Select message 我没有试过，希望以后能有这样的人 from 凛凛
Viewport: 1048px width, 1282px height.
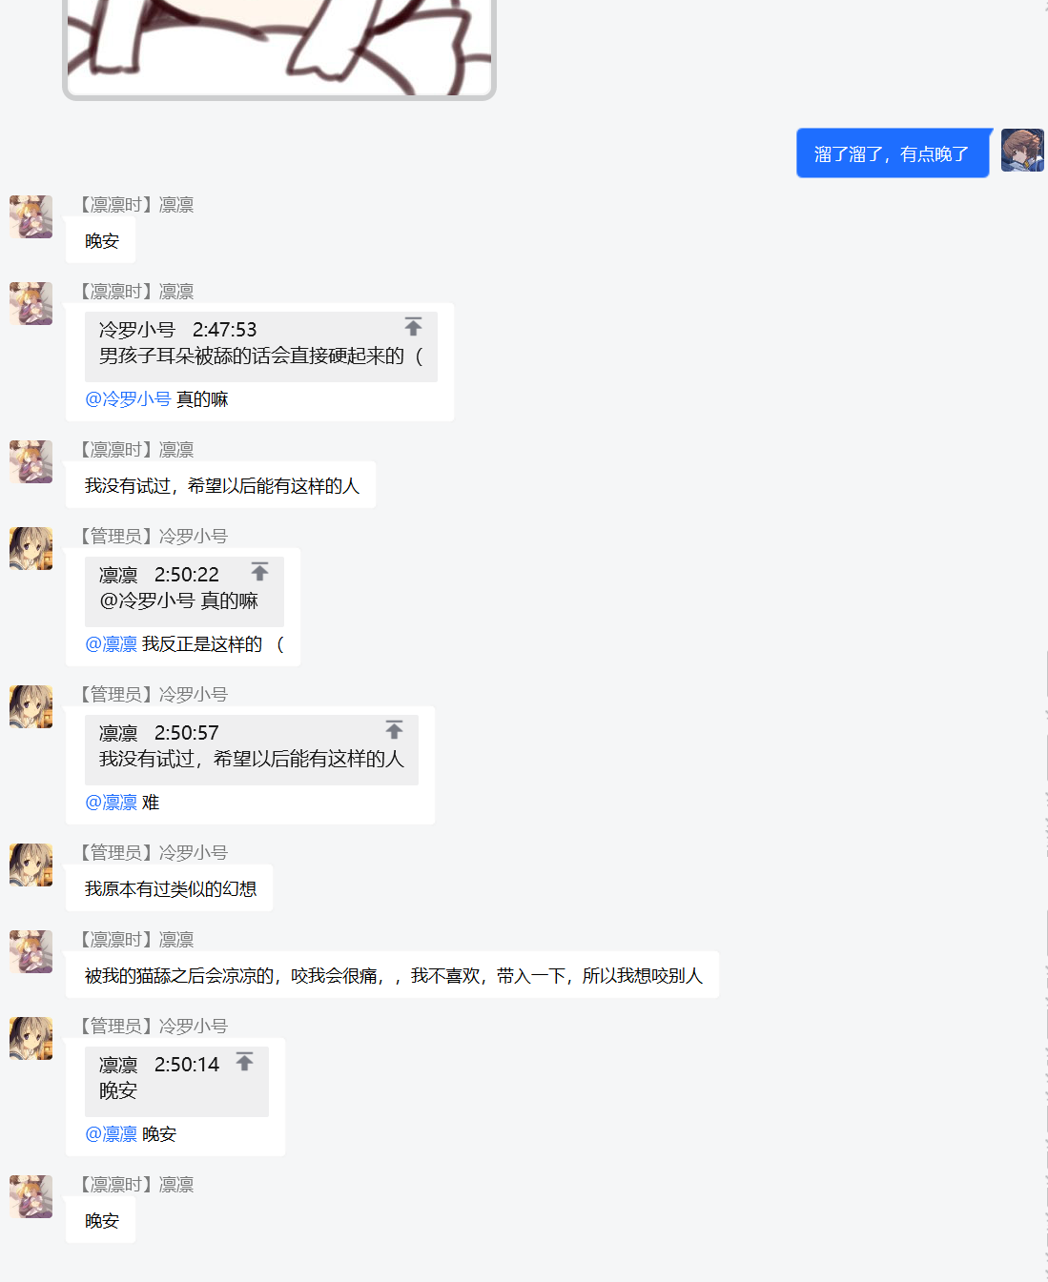220,485
